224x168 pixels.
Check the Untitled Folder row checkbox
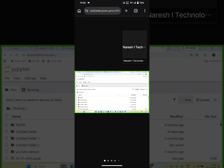(x=6, y=131)
